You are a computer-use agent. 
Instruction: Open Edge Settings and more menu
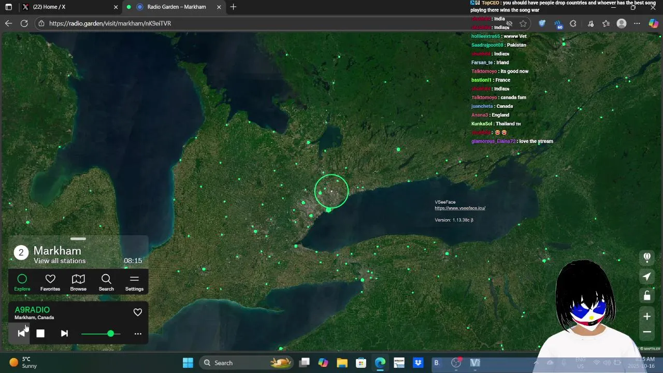[x=637, y=23]
